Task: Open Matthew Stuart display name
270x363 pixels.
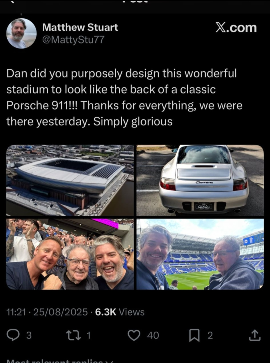Action: coord(80,27)
